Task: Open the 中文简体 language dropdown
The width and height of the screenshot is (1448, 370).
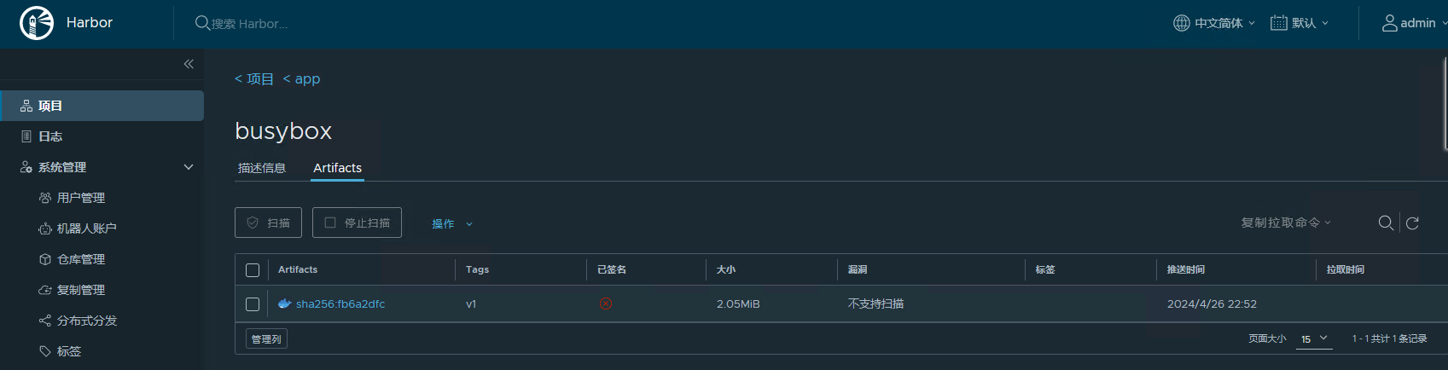Action: pyautogui.click(x=1214, y=23)
